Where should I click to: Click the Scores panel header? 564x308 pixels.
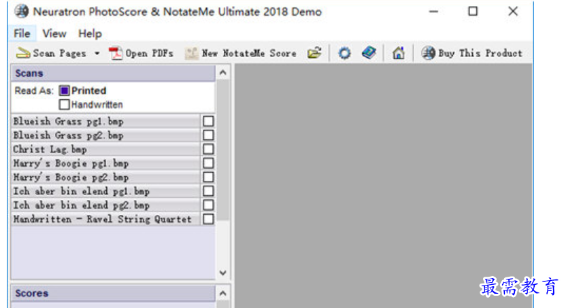[x=114, y=293]
